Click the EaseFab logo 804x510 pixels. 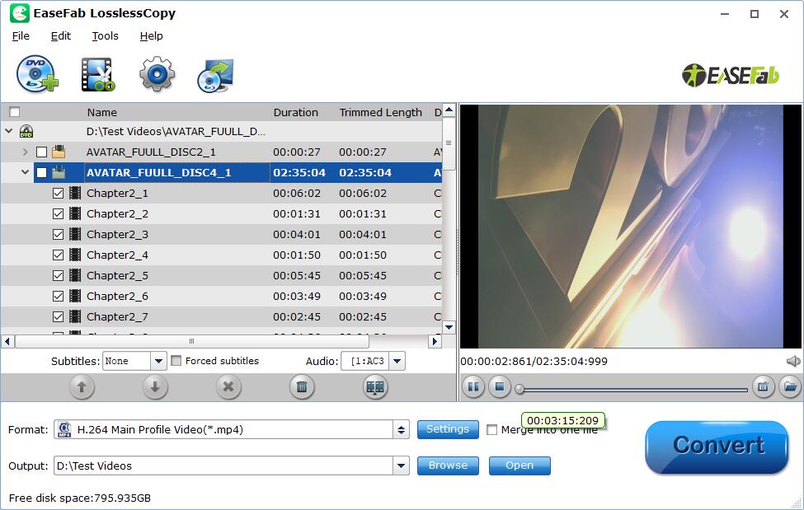[x=731, y=75]
